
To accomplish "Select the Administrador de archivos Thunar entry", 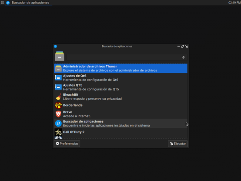I will (x=120, y=68).
